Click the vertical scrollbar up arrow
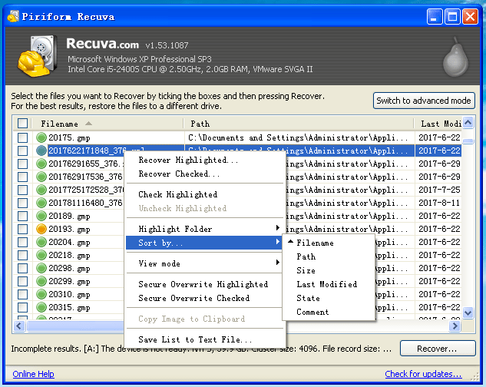 tap(468, 123)
